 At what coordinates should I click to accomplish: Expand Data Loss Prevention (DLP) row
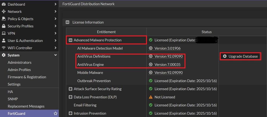coord(71,97)
